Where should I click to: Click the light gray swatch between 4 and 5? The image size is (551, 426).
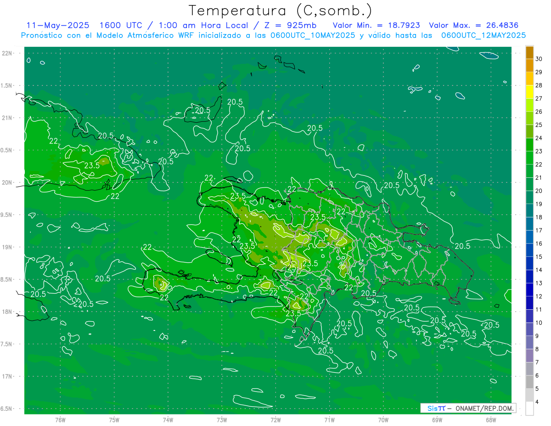(x=529, y=395)
